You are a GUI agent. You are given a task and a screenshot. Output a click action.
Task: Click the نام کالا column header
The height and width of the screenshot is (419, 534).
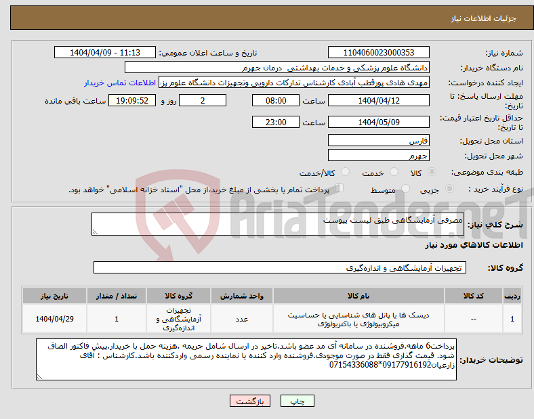pyautogui.click(x=358, y=296)
